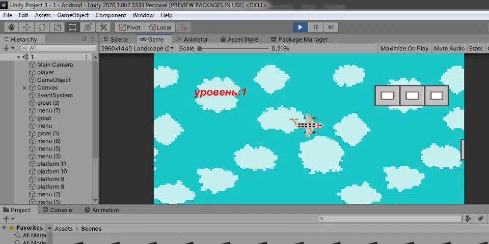Select the Hand tool in toolbar

click(x=11, y=27)
